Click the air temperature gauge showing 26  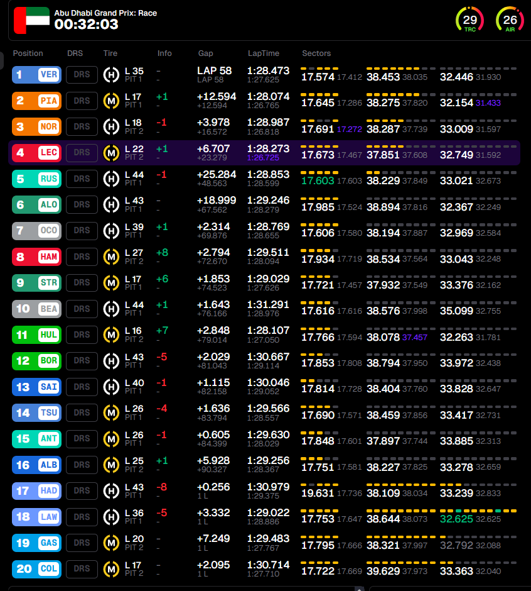pyautogui.click(x=510, y=20)
